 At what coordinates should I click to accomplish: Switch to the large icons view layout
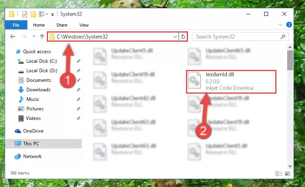pos(288,174)
